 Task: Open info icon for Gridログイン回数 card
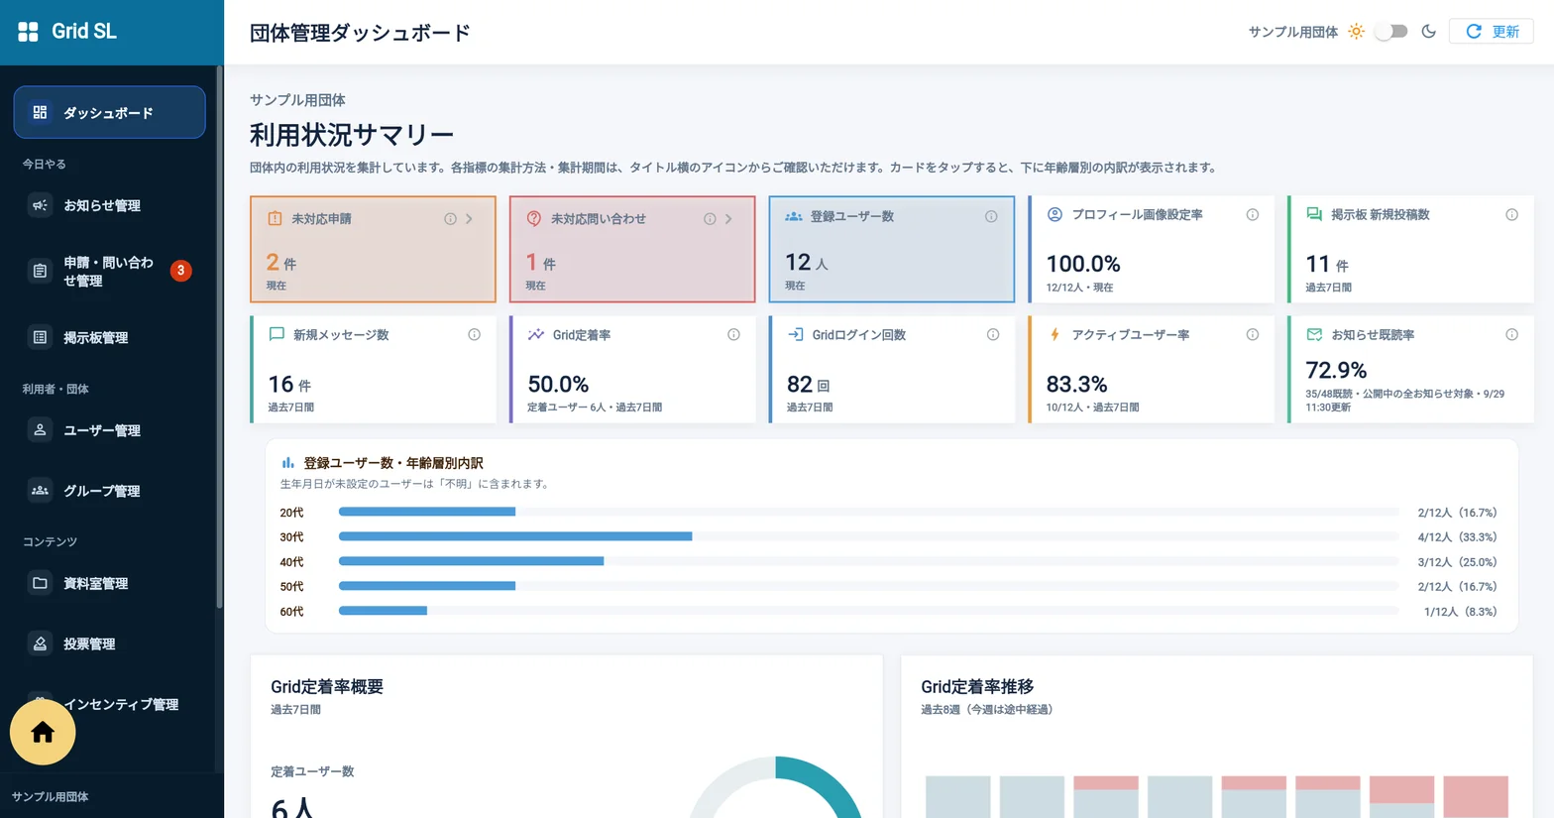(992, 335)
